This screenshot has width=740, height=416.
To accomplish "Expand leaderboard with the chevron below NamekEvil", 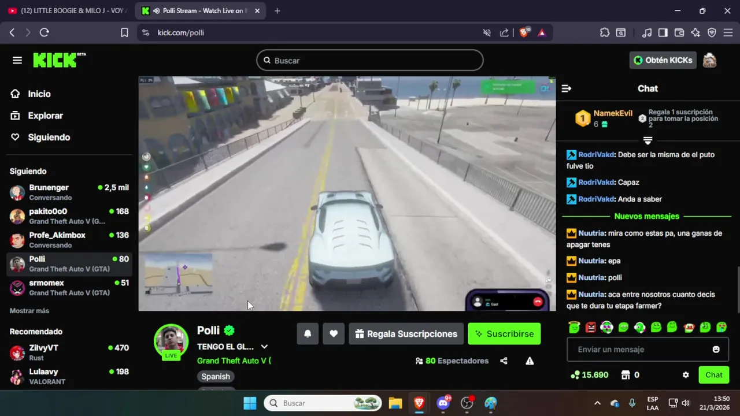I will pyautogui.click(x=647, y=141).
